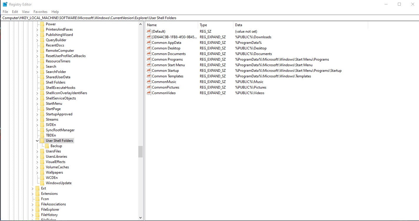This screenshot has height=221, width=419.
Task: Click the %ProgramData%\Microsoft\Windows\Templates data value
Action: click(x=273, y=76)
